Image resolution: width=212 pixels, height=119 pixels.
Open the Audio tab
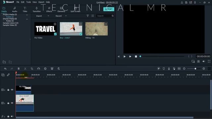15,10
